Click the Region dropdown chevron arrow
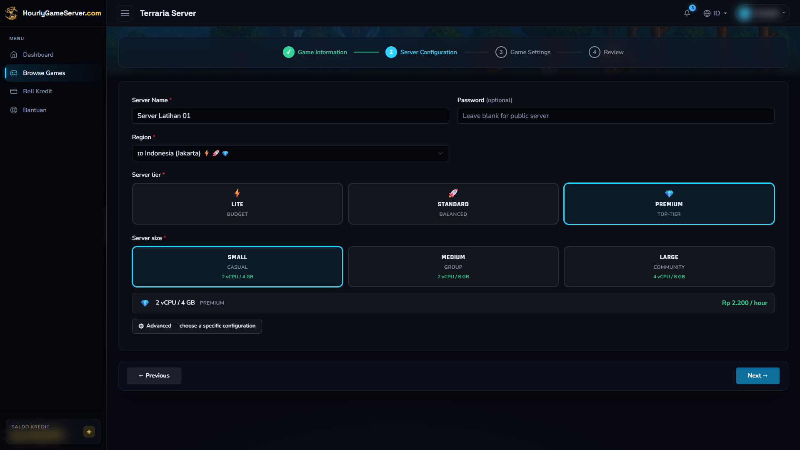 [440, 153]
